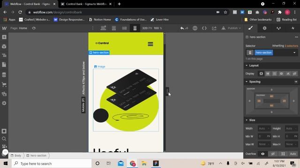The image size is (300, 168).
Task: Click the hero-section label on canvas
Action: point(99,53)
